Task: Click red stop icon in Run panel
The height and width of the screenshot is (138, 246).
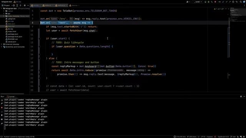Action: pos(2,108)
